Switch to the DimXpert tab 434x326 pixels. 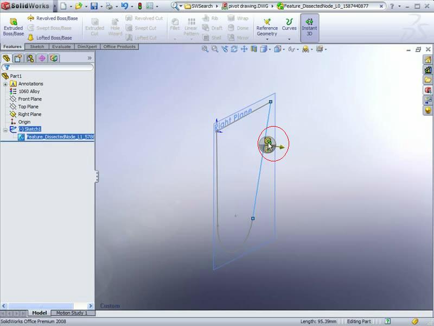coord(87,47)
